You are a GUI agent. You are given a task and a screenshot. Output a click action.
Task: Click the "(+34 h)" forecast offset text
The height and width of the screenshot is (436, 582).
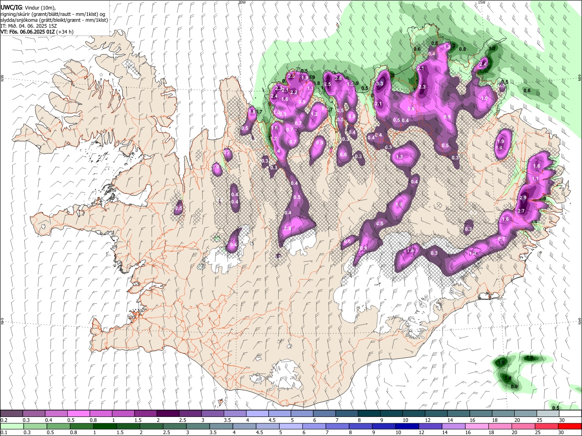(66, 32)
